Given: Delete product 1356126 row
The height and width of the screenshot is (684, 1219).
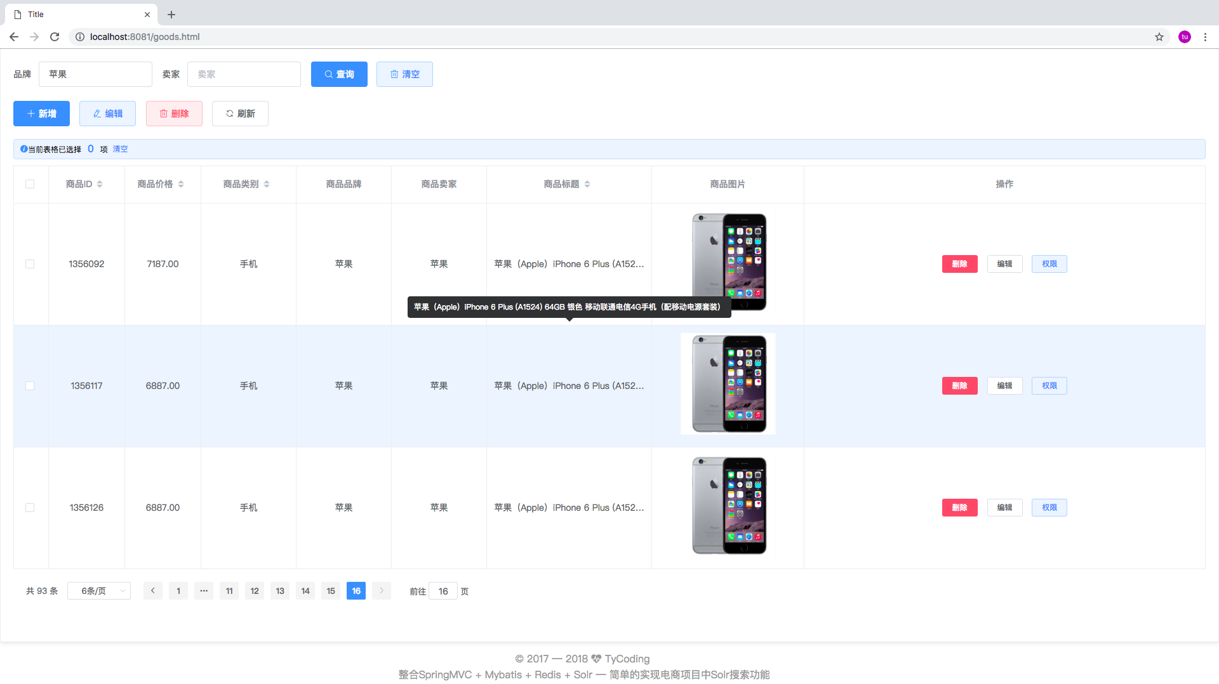Looking at the screenshot, I should pyautogui.click(x=959, y=508).
